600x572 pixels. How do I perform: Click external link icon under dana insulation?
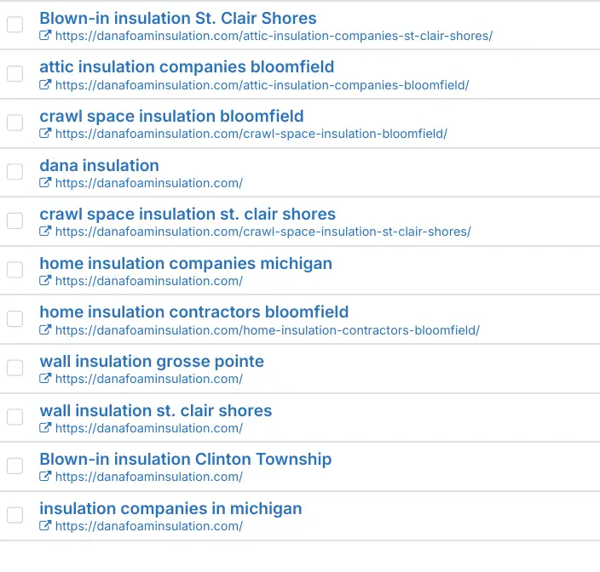45,183
